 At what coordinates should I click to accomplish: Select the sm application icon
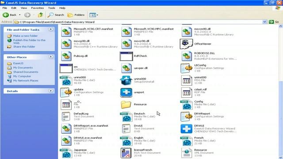coord(66,68)
